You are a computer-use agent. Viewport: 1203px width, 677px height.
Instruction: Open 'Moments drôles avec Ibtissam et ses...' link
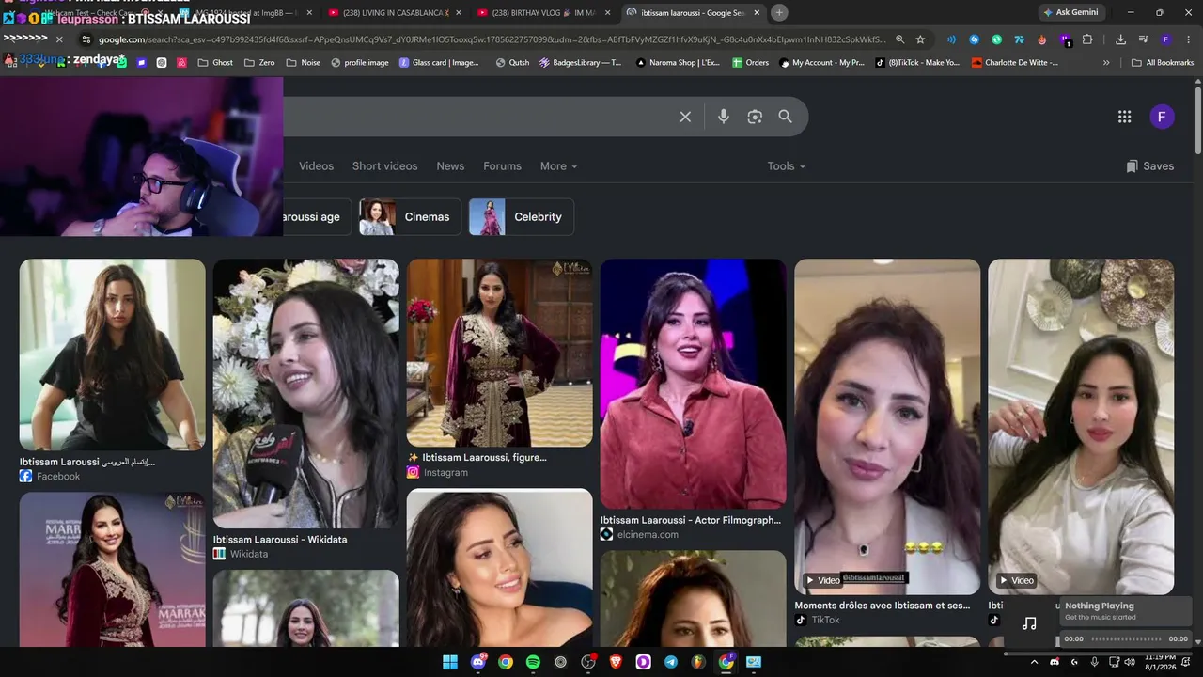point(883,606)
